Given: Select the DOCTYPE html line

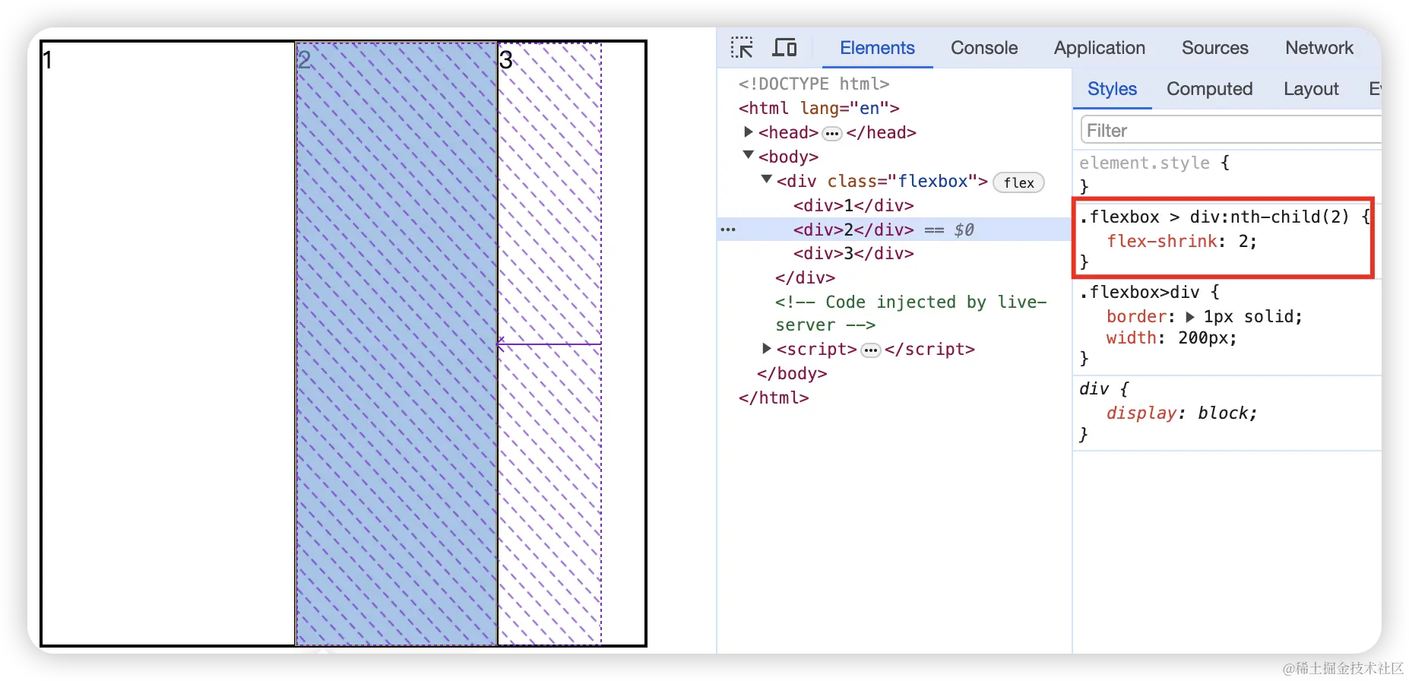Looking at the screenshot, I should (x=813, y=84).
